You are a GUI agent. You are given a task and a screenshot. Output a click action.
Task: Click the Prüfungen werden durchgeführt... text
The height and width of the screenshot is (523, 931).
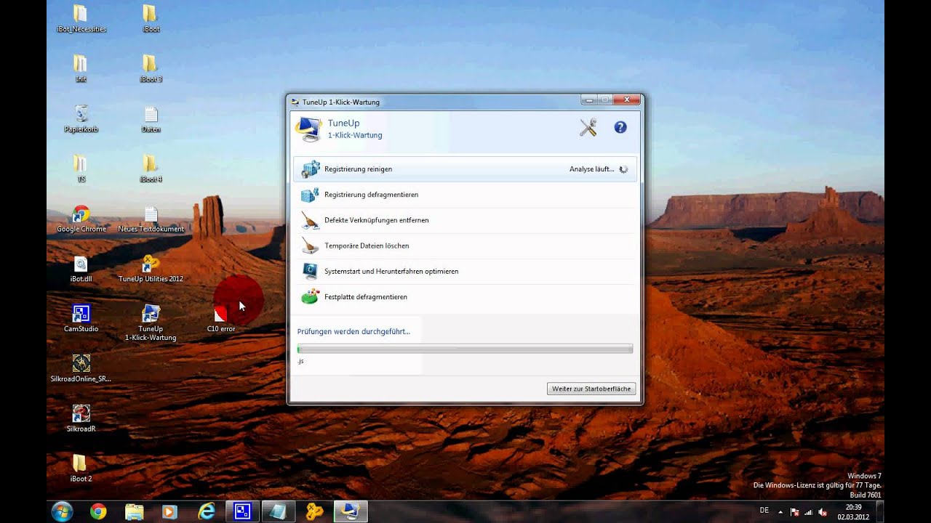click(353, 331)
